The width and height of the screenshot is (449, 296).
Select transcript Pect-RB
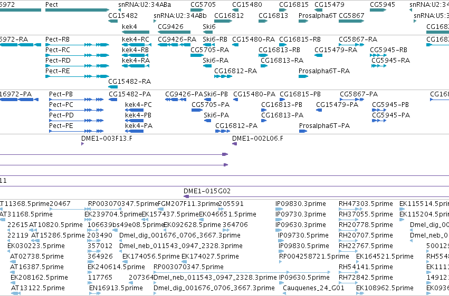58,39
